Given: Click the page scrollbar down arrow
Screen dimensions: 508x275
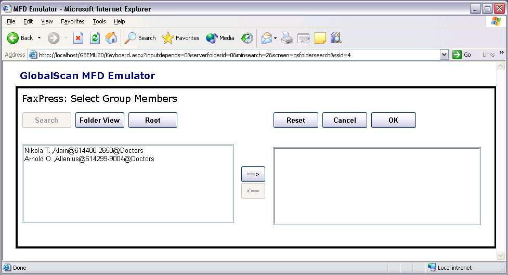Looking at the screenshot, I should tap(500, 256).
